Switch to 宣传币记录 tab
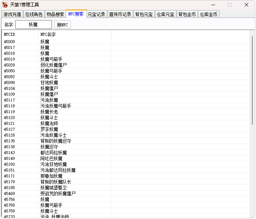The height and width of the screenshot is (219, 256). click(120, 14)
